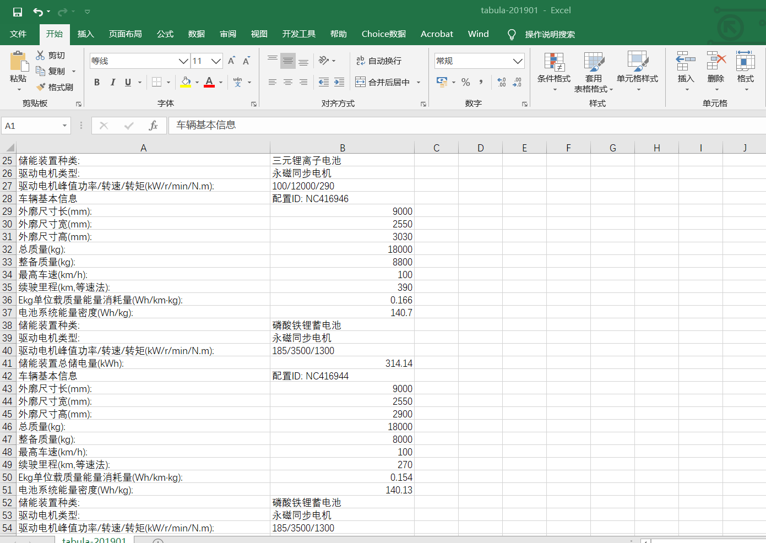766x543 pixels.
Task: Open font group dialog launcher
Action: click(x=254, y=104)
